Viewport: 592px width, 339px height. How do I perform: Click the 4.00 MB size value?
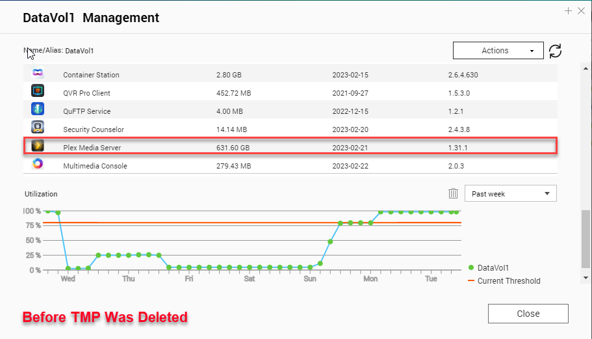click(x=229, y=111)
